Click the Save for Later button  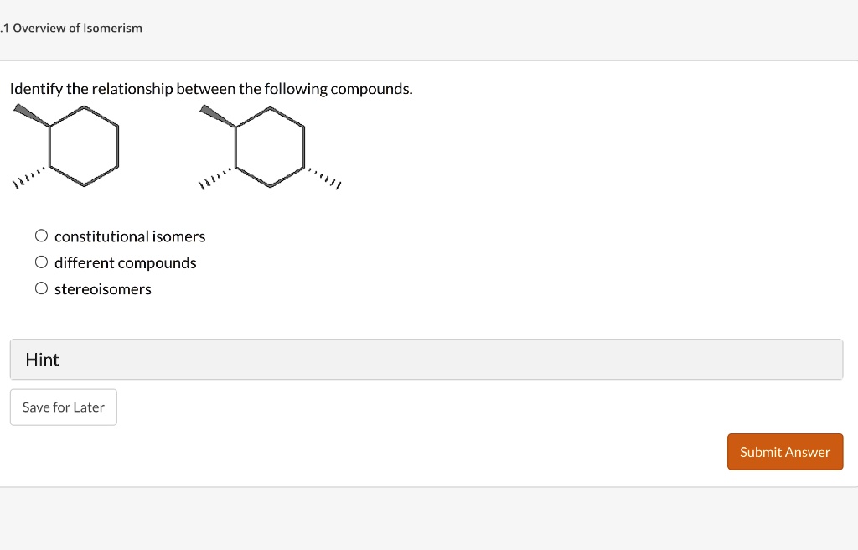pos(63,407)
